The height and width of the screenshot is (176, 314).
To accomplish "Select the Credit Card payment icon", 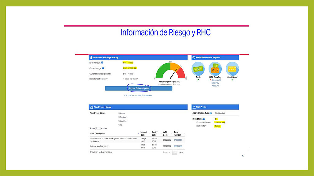I will (232, 69).
